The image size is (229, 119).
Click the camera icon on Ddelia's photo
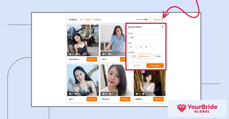[137, 94]
